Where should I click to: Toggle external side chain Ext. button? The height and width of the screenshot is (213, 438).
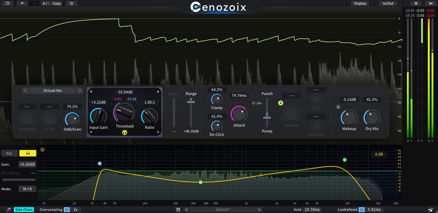coord(10,153)
